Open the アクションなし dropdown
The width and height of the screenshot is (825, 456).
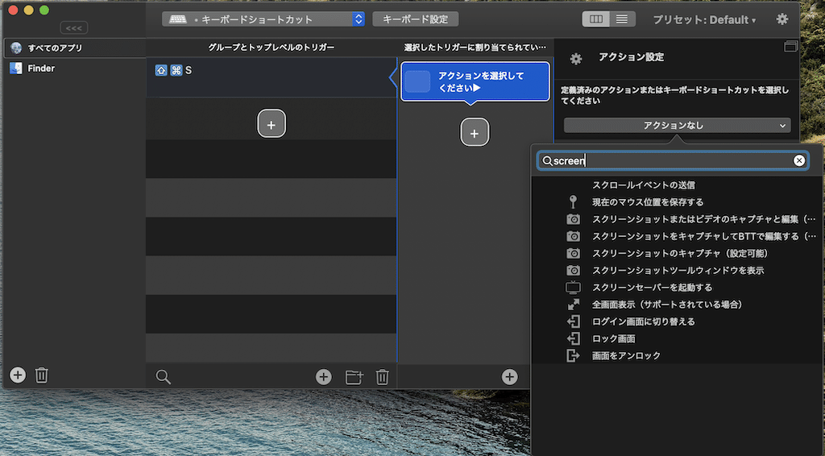coord(677,125)
